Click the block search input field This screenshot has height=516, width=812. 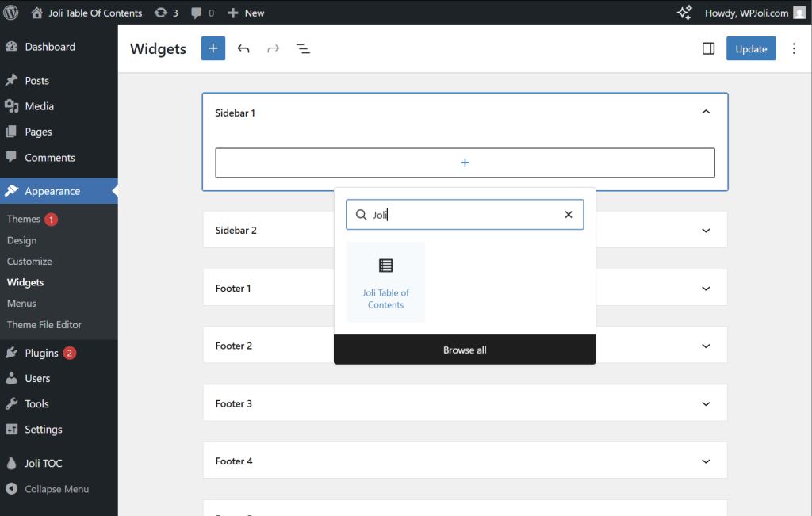click(x=464, y=215)
